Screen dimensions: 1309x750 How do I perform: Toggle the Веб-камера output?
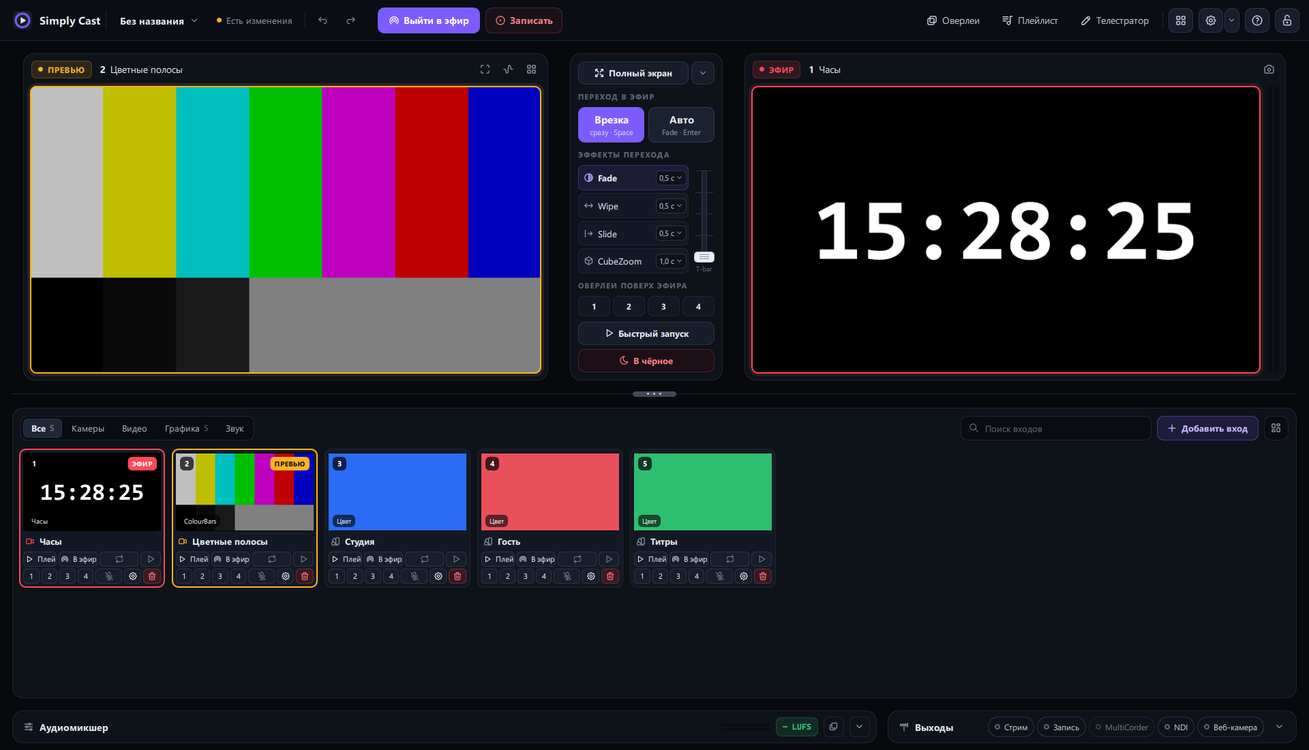point(1231,727)
